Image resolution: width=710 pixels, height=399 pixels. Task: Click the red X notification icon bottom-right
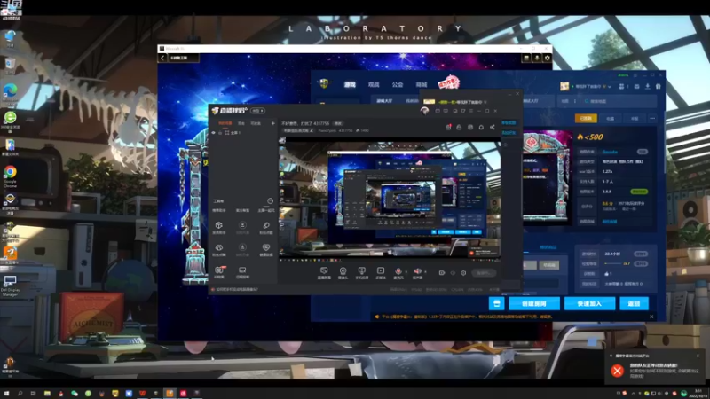point(617,371)
